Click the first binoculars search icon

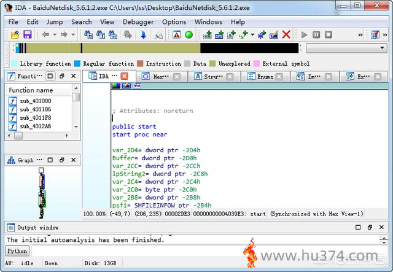point(88,34)
